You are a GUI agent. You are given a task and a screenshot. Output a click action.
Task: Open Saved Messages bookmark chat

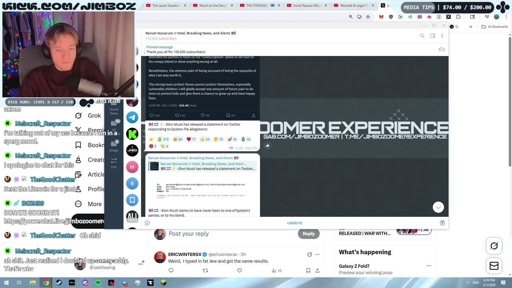[132, 200]
